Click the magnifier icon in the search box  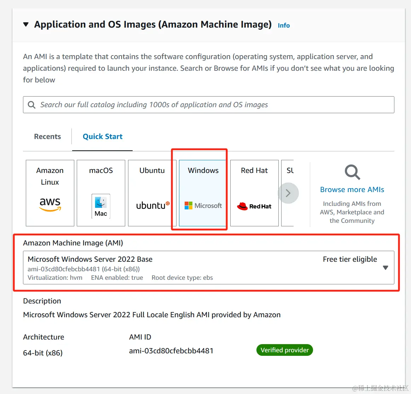click(x=32, y=105)
